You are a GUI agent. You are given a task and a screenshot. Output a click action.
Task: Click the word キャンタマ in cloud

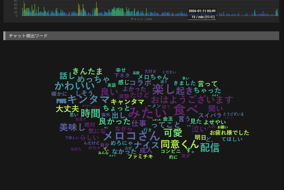click(127, 102)
